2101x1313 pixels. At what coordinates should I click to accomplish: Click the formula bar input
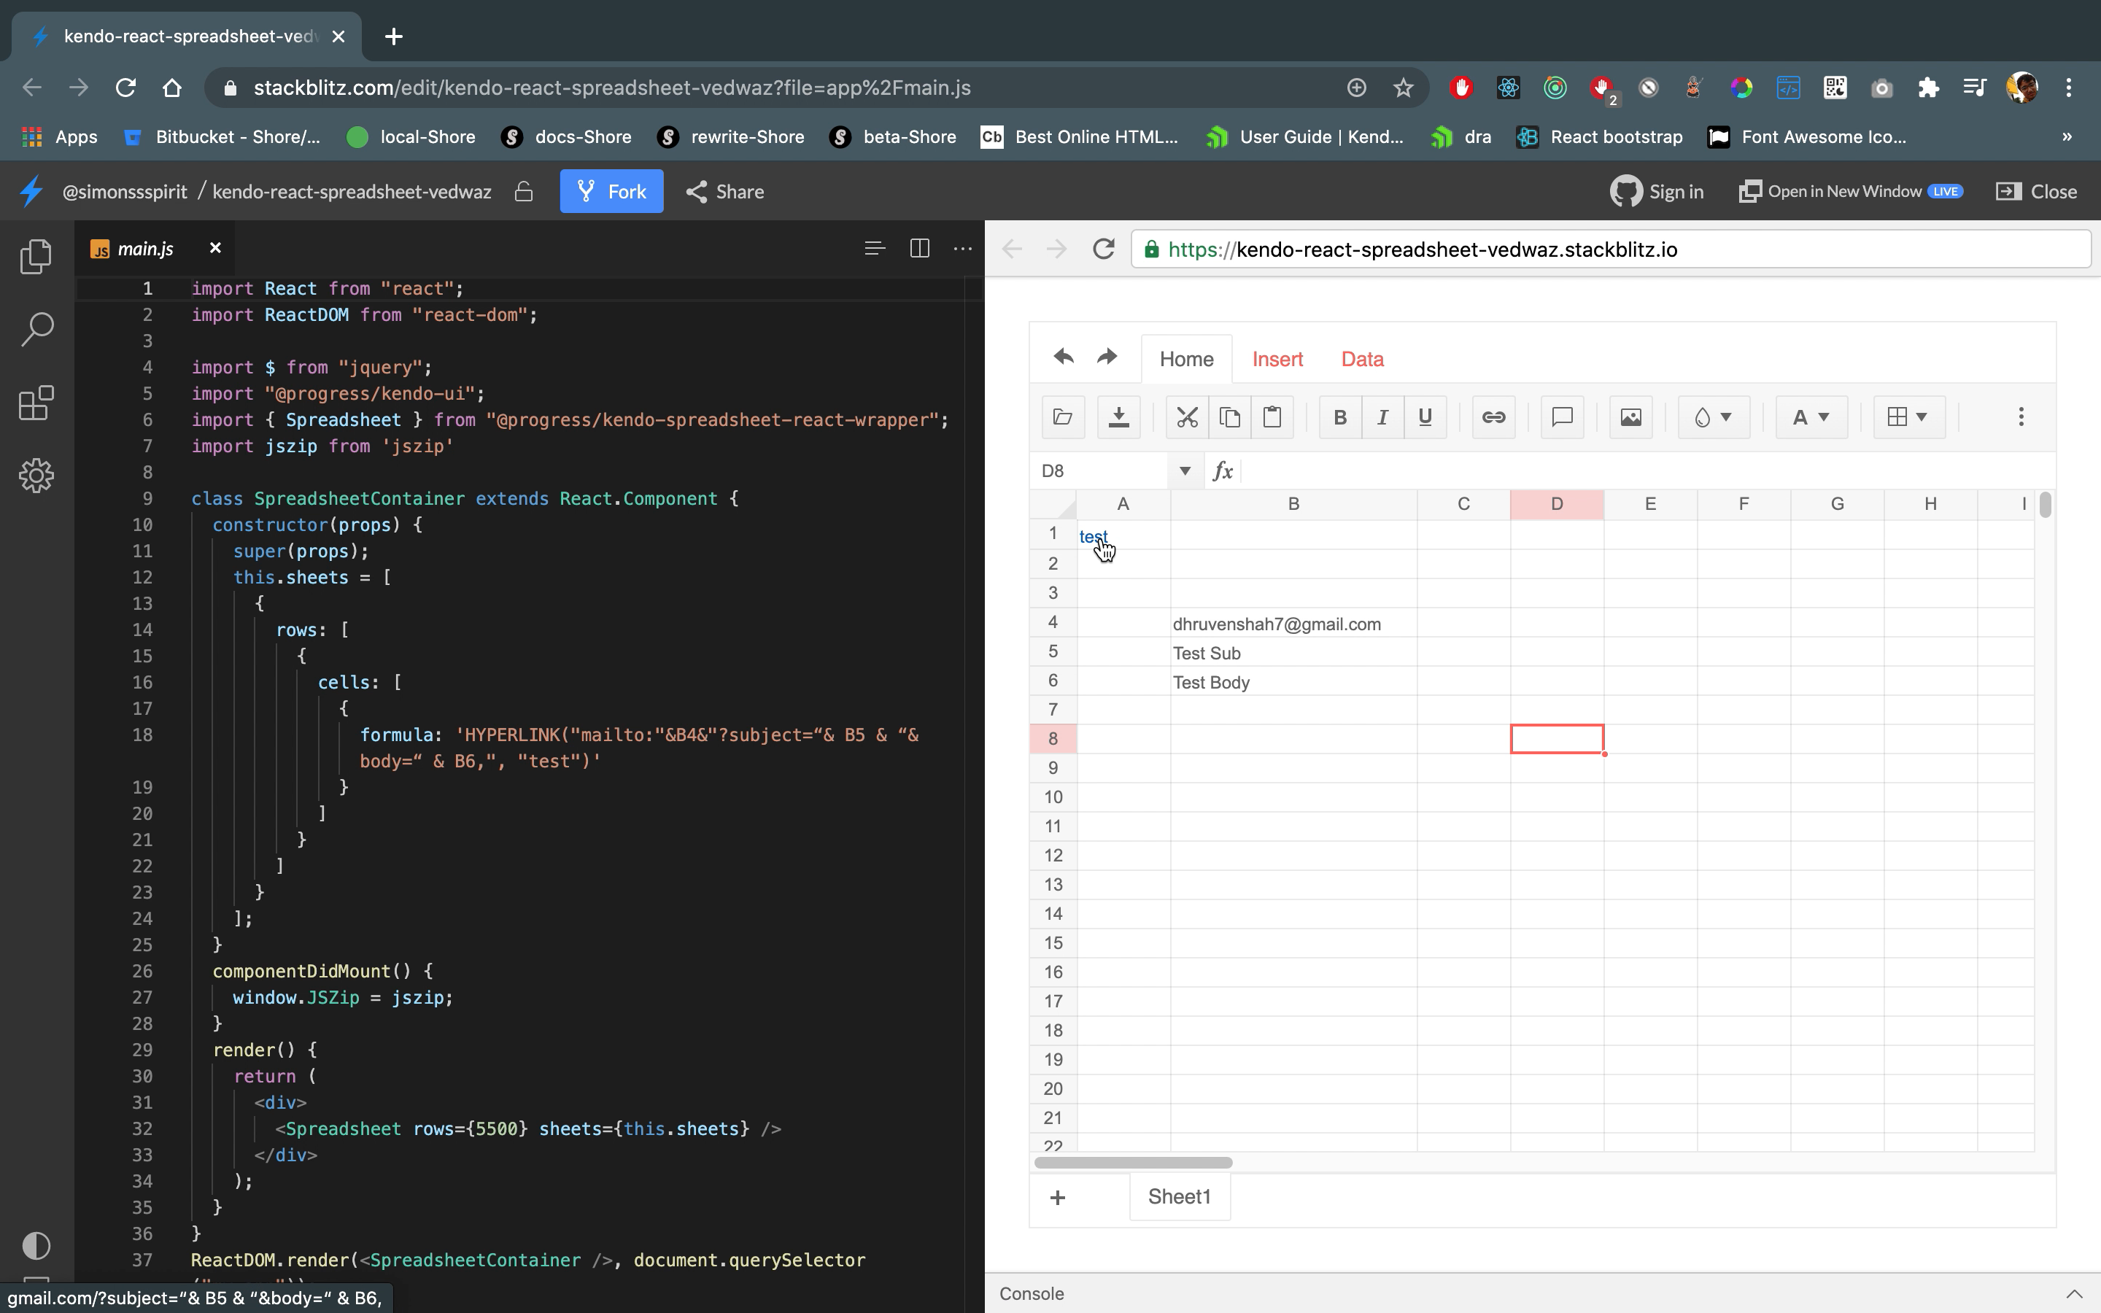pyautogui.click(x=1648, y=470)
